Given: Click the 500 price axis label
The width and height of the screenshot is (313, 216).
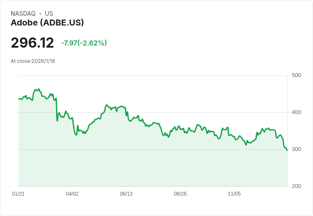Looking at the screenshot, I should coord(296,75).
